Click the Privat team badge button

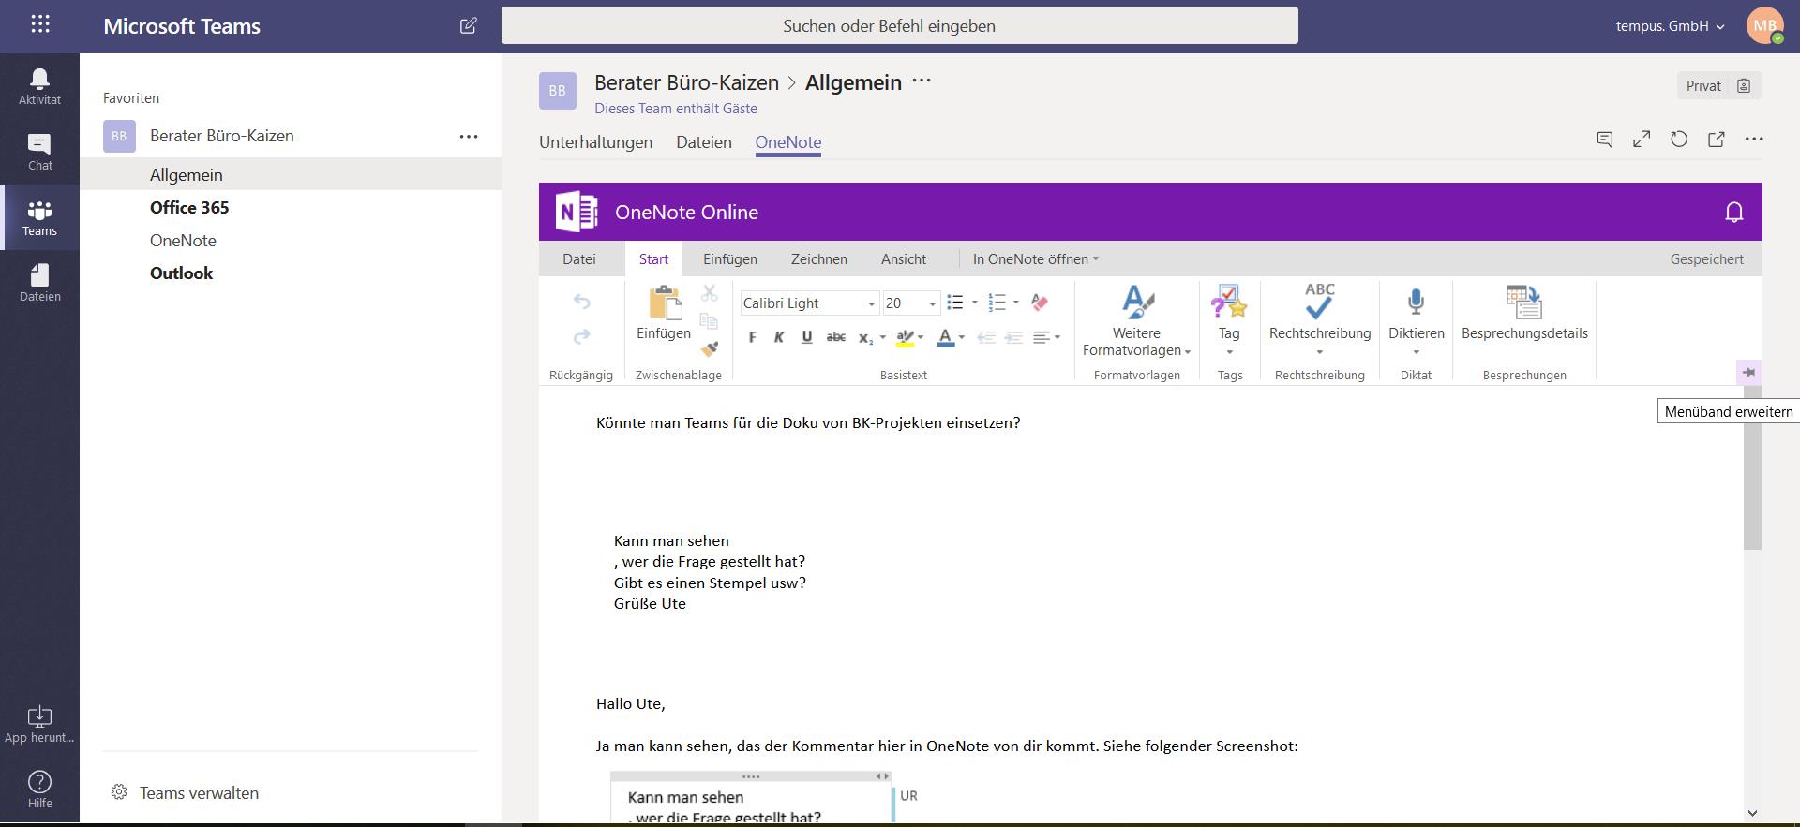coord(1719,85)
